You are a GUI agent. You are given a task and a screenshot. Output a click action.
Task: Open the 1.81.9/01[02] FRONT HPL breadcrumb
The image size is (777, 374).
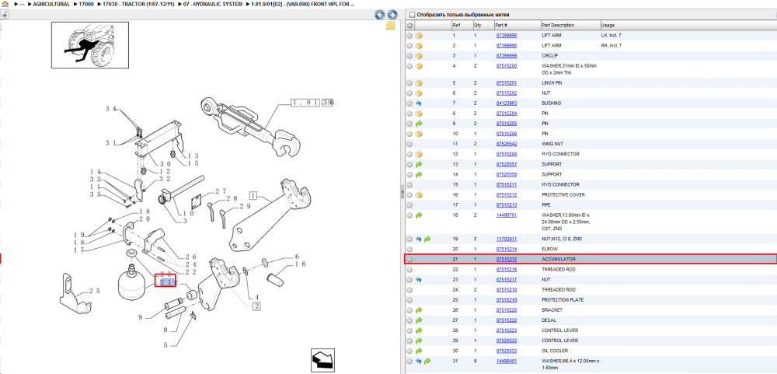click(x=303, y=4)
